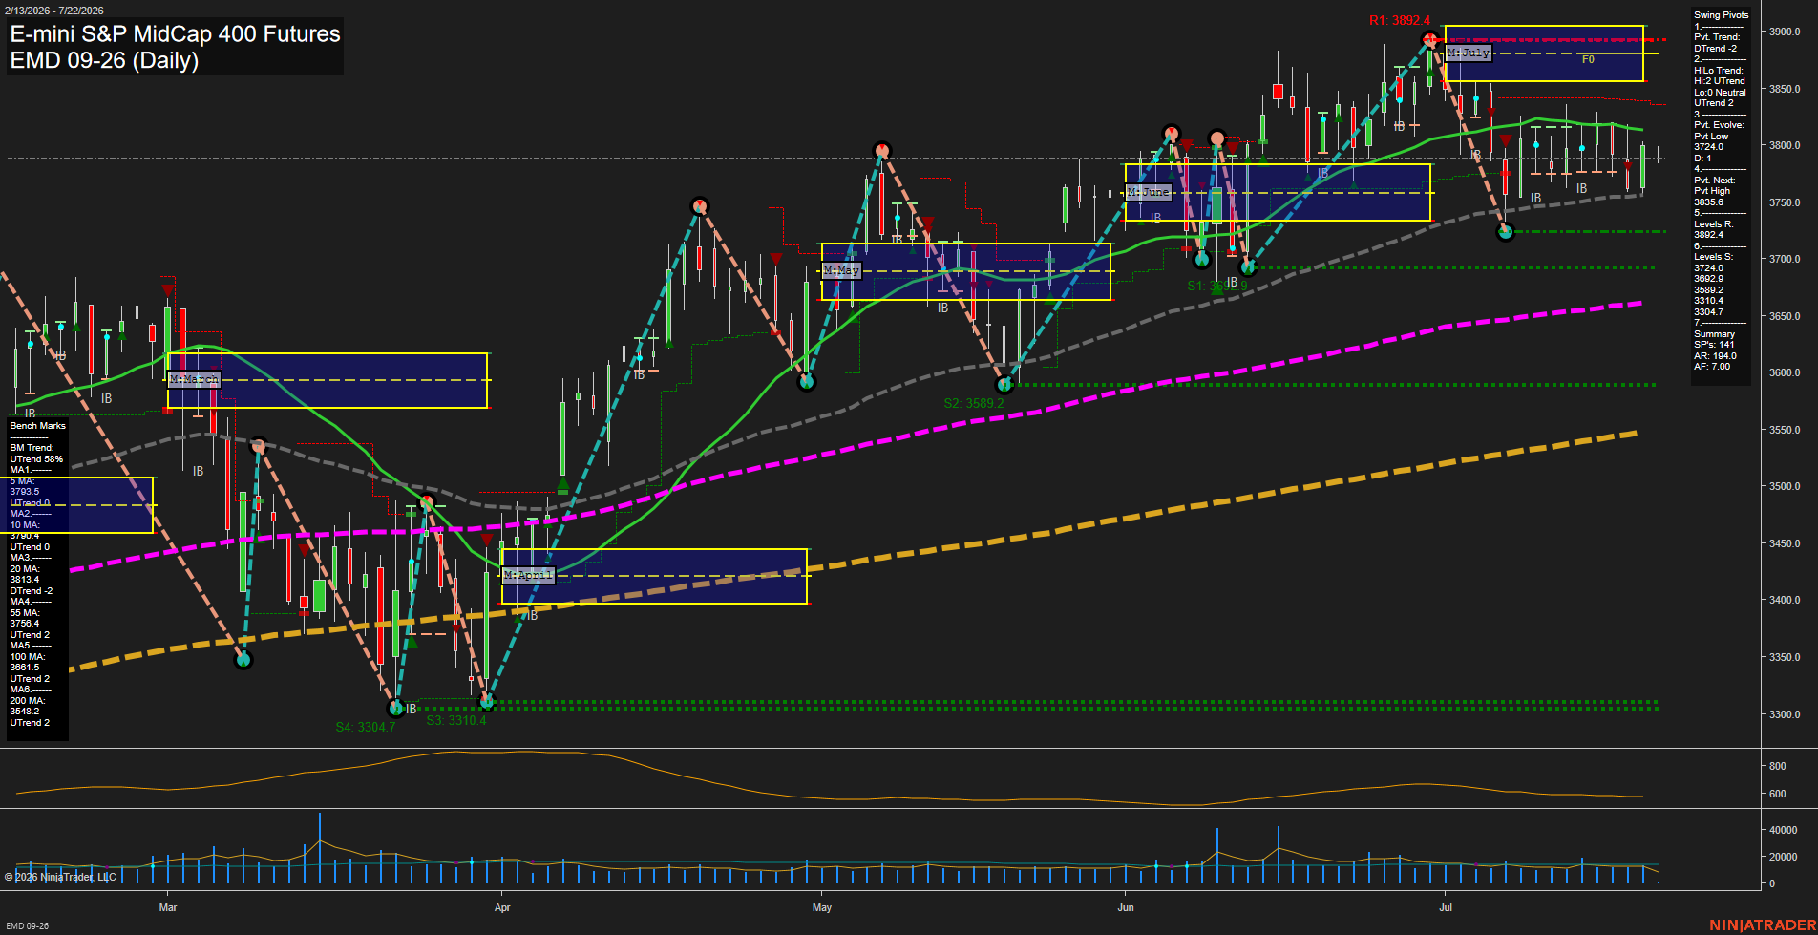1818x935 pixels.
Task: Click the 20000 label on volume axis
Action: click(x=1784, y=857)
